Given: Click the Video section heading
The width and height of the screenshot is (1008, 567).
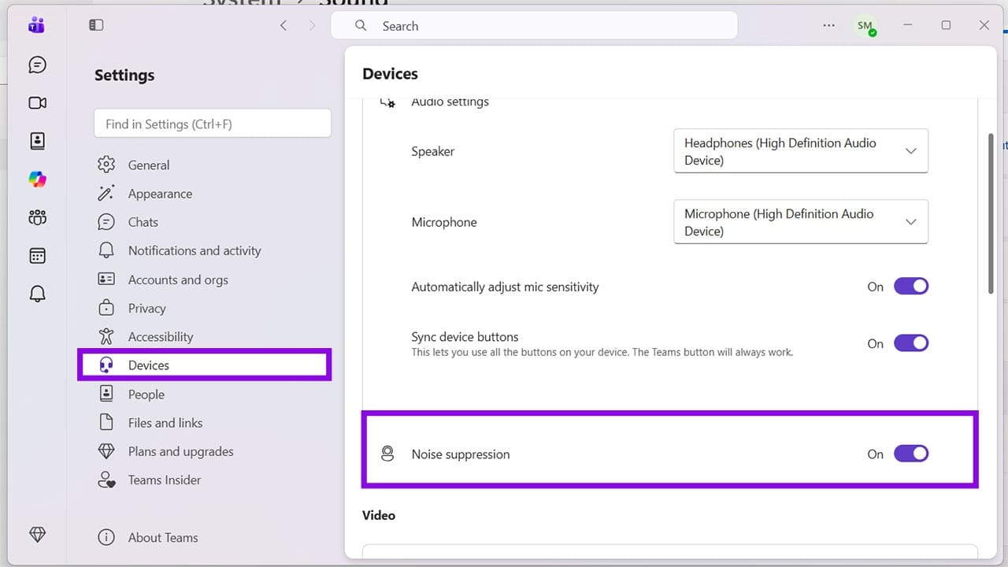Looking at the screenshot, I should pos(379,515).
